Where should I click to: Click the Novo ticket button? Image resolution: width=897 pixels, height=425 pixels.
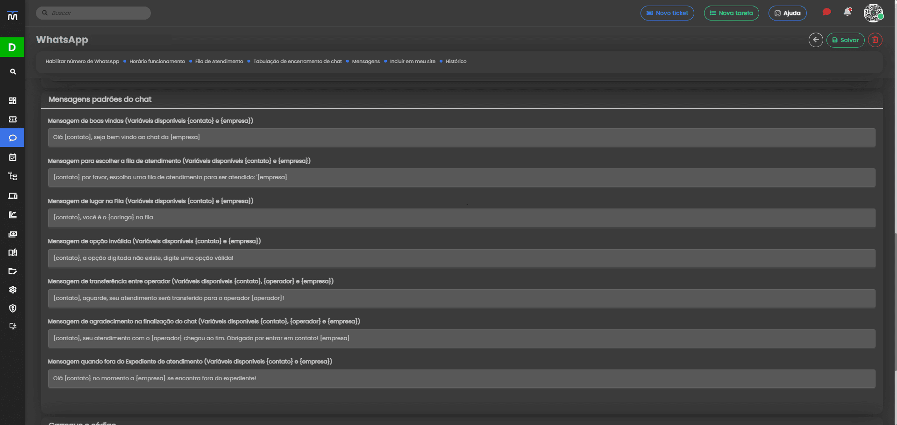(667, 13)
